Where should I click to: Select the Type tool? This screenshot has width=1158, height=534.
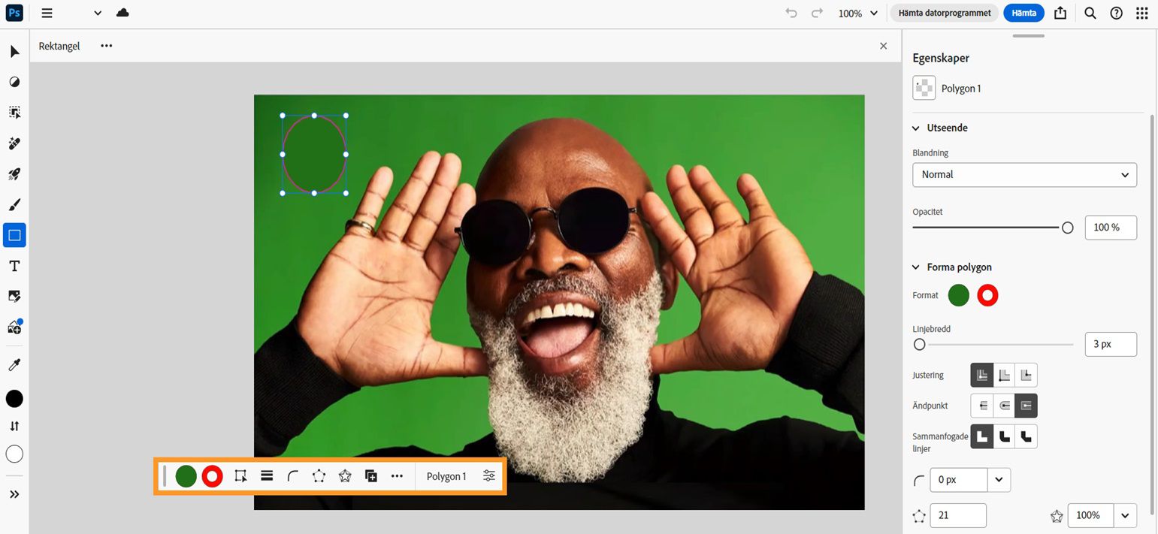(x=14, y=265)
